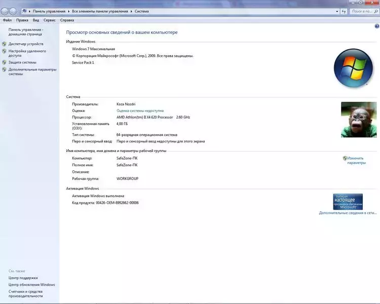Click Система breadcrumb segment
The image size is (380, 304).
141,11
